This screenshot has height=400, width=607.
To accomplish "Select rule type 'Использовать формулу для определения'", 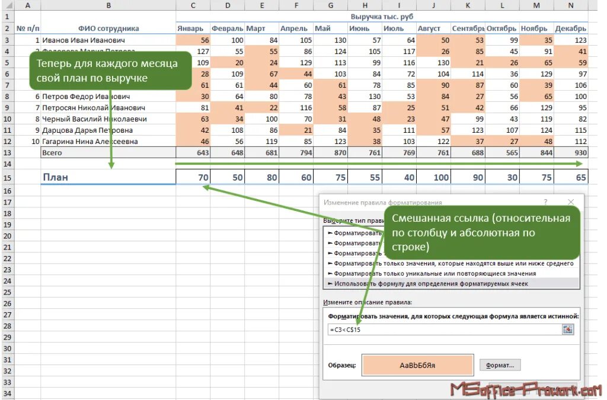I will pyautogui.click(x=451, y=284).
